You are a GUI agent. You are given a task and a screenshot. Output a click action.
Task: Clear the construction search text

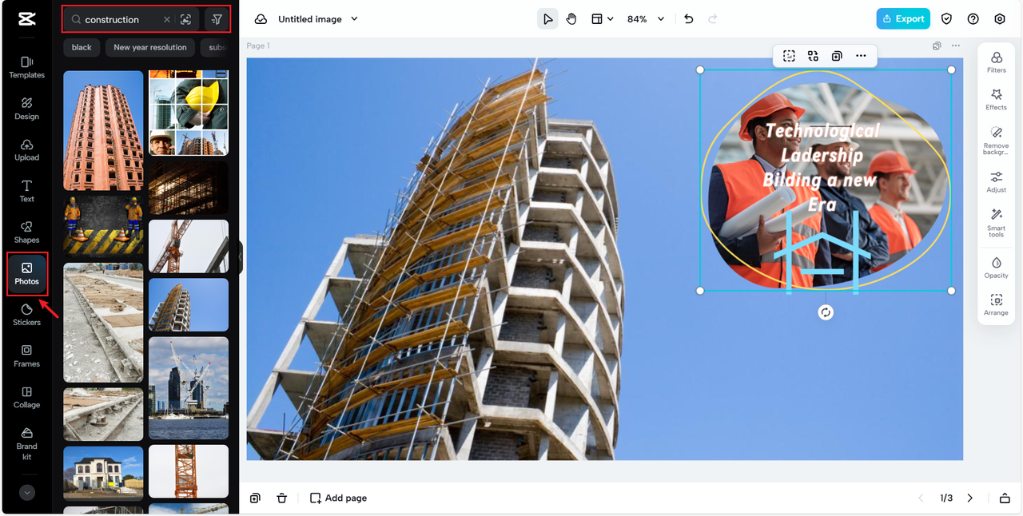tap(166, 19)
